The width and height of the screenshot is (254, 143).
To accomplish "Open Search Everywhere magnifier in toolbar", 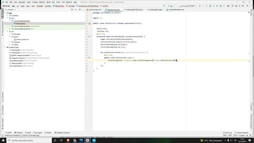I will point(247,6).
